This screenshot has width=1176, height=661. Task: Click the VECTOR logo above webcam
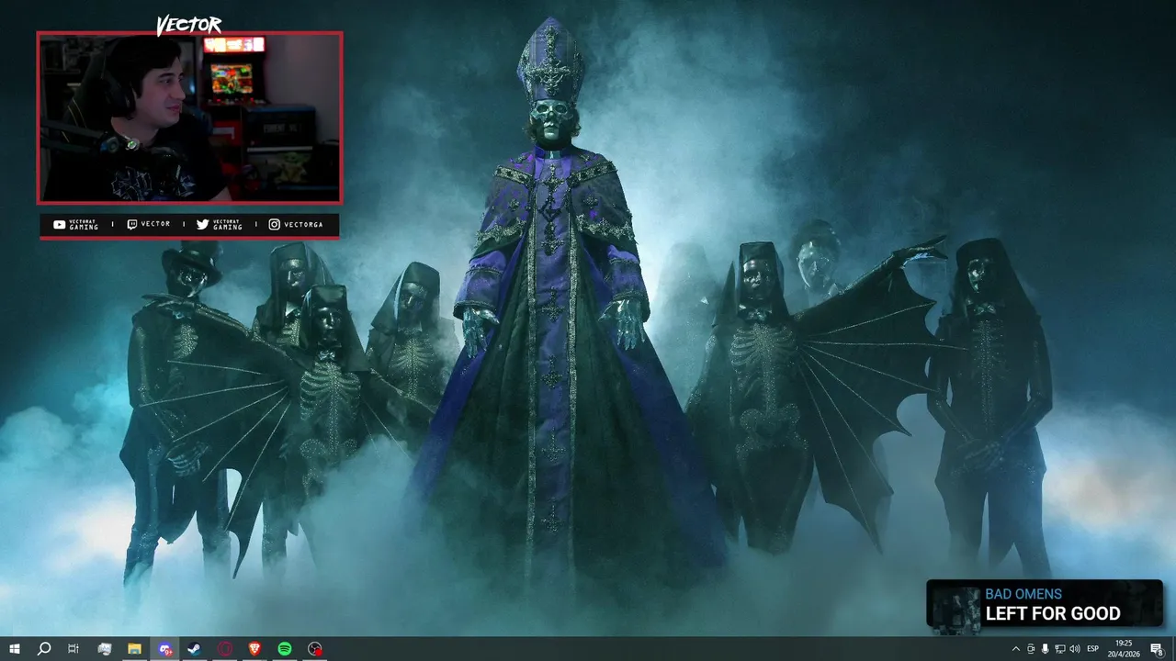(188, 25)
